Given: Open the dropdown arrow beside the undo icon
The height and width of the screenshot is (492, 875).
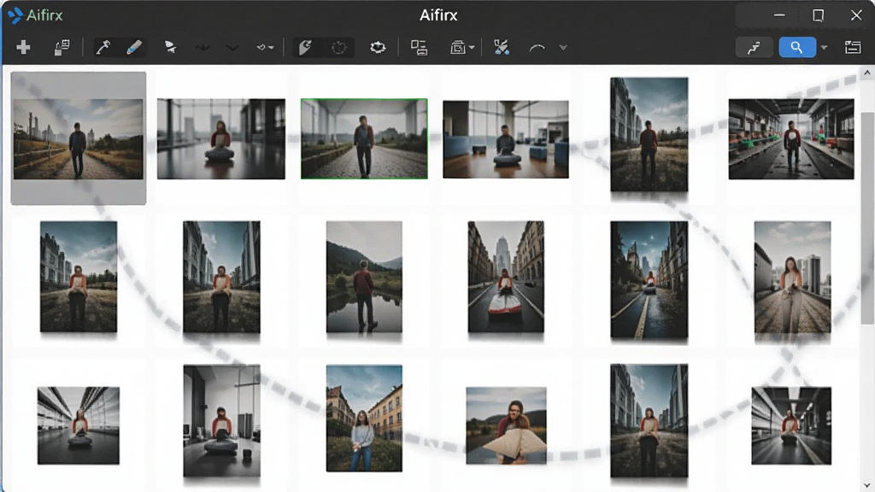Looking at the screenshot, I should 271,48.
